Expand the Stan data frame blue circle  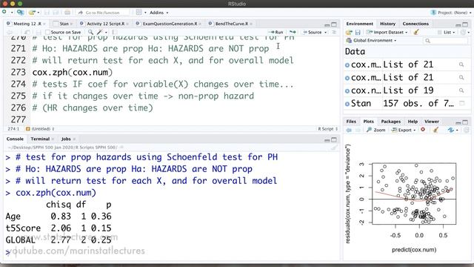pyautogui.click(x=347, y=104)
